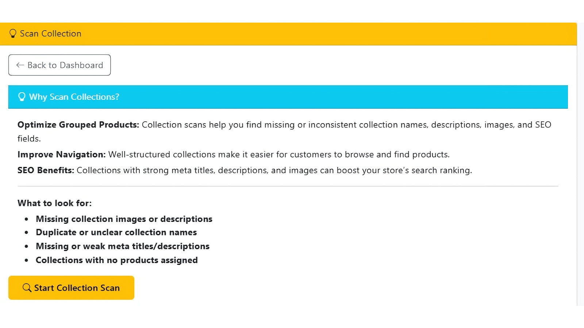Click the empty area of the yellow header bar
584x328 pixels.
(x=328, y=34)
